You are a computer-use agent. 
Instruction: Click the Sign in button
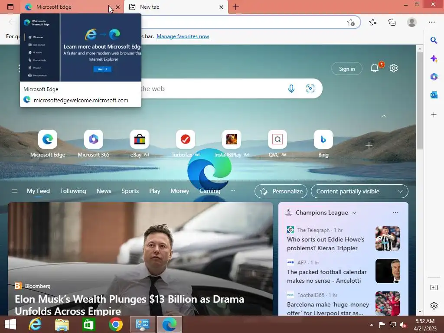click(x=346, y=69)
